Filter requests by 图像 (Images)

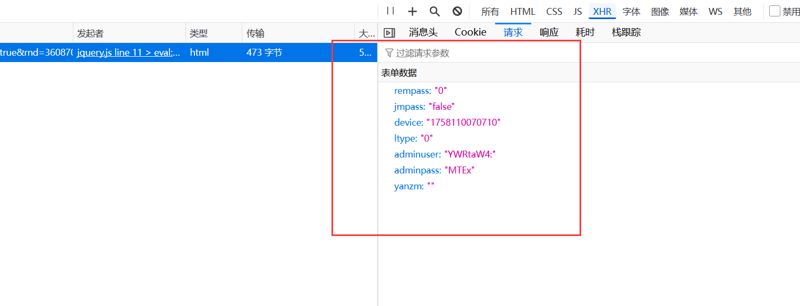coord(660,12)
